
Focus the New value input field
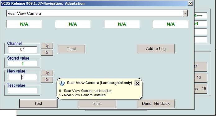pyautogui.click(x=22, y=77)
